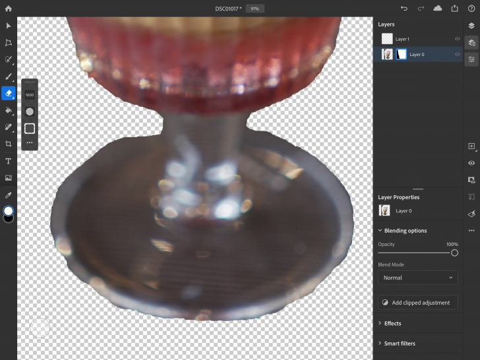480x360 pixels.
Task: Add a new layer
Action: coord(471,146)
